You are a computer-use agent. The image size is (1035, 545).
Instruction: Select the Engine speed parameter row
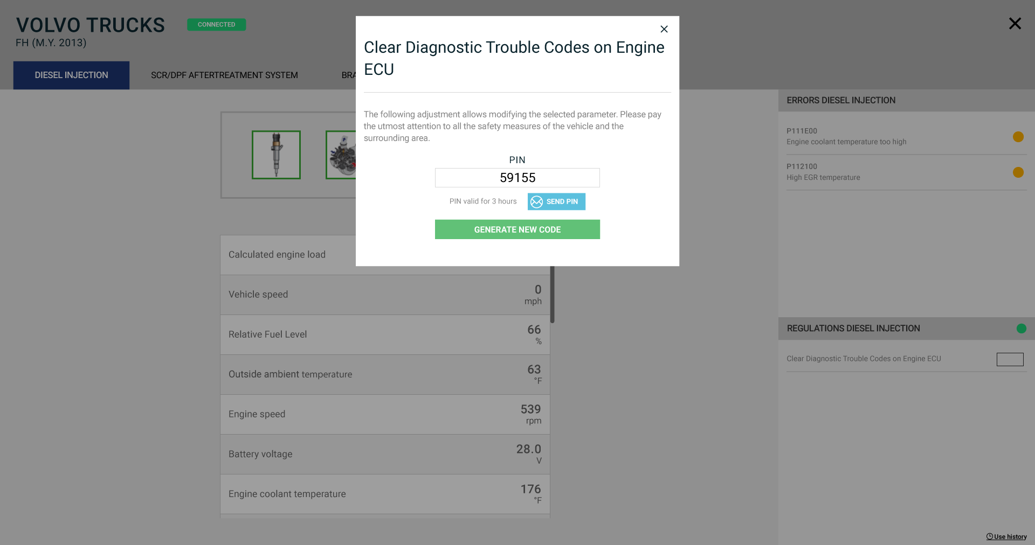385,415
